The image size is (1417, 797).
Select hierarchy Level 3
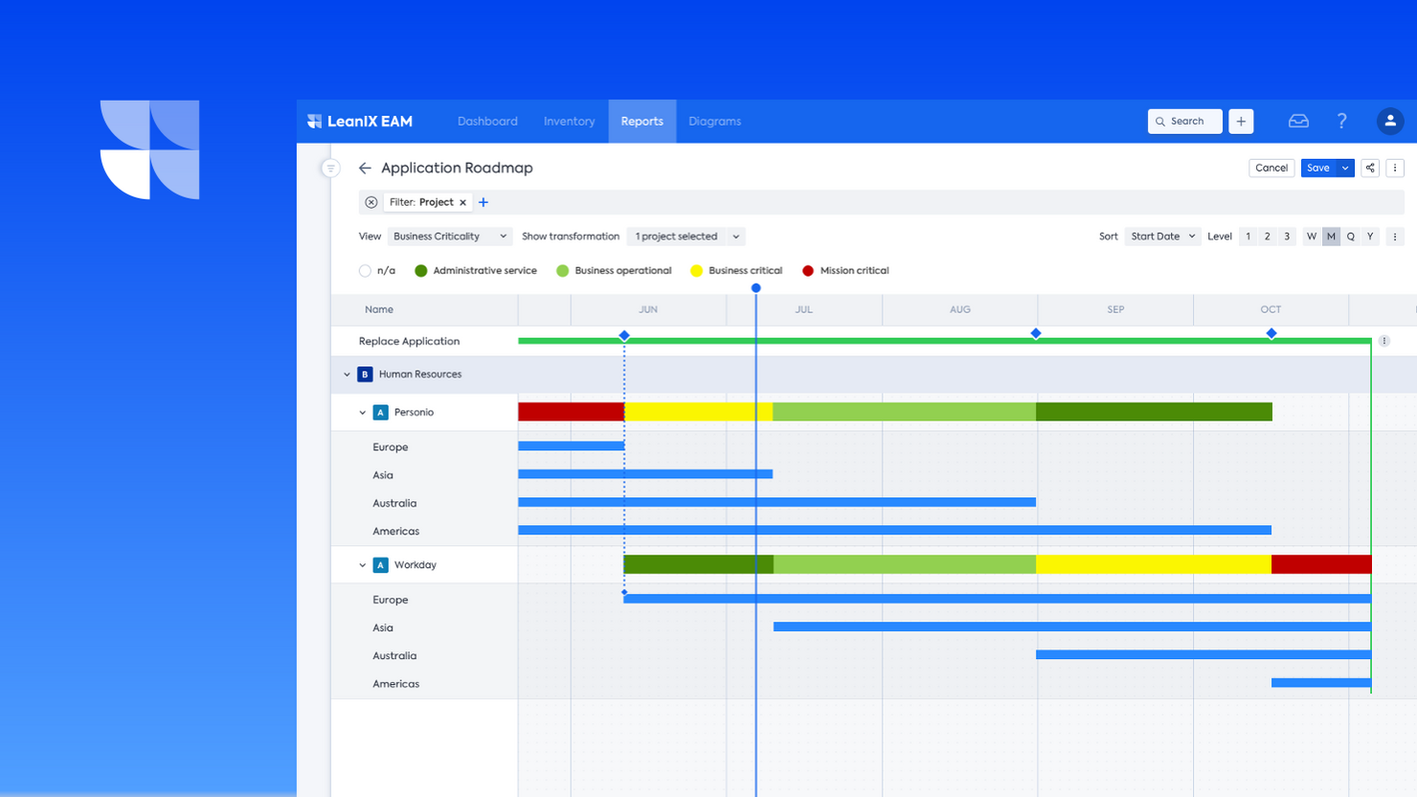[x=1287, y=237]
